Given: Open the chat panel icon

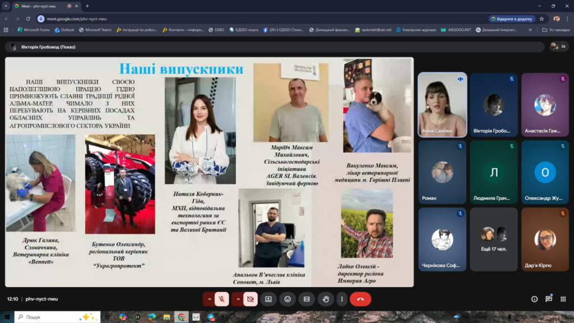Looking at the screenshot, I should (x=549, y=299).
